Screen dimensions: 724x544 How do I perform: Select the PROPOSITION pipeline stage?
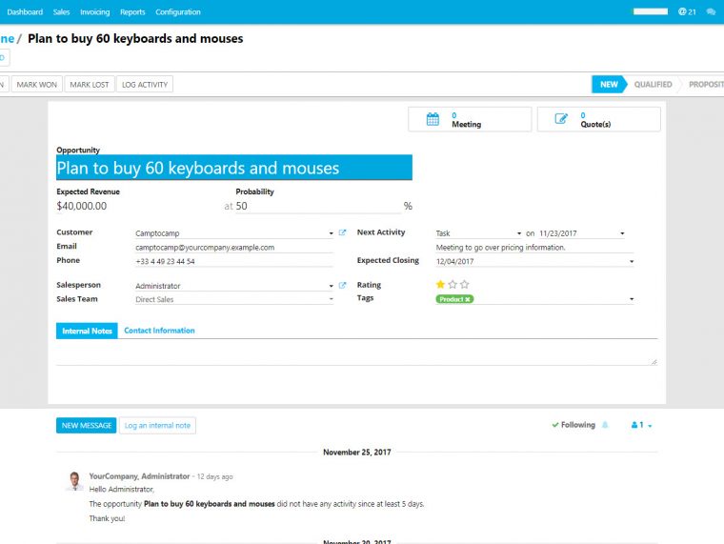[706, 85]
